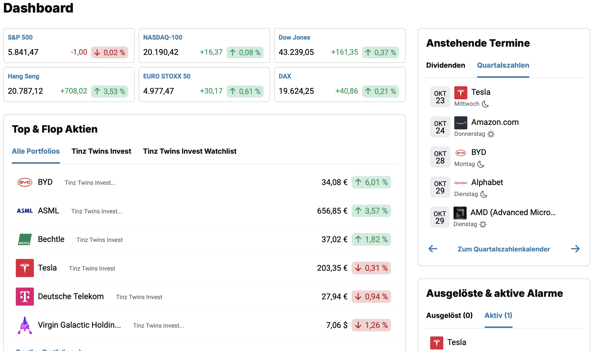The width and height of the screenshot is (593, 351).
Task: Click BYD logo in Quartalszahlen list
Action: 461,153
